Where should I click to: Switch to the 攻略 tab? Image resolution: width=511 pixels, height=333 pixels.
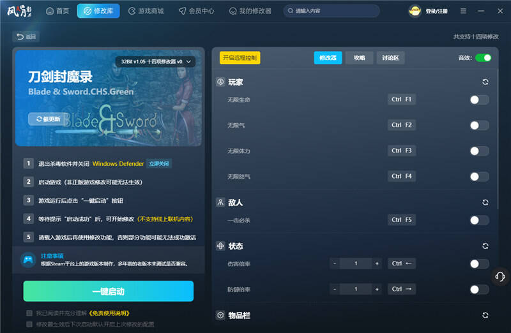(x=359, y=58)
